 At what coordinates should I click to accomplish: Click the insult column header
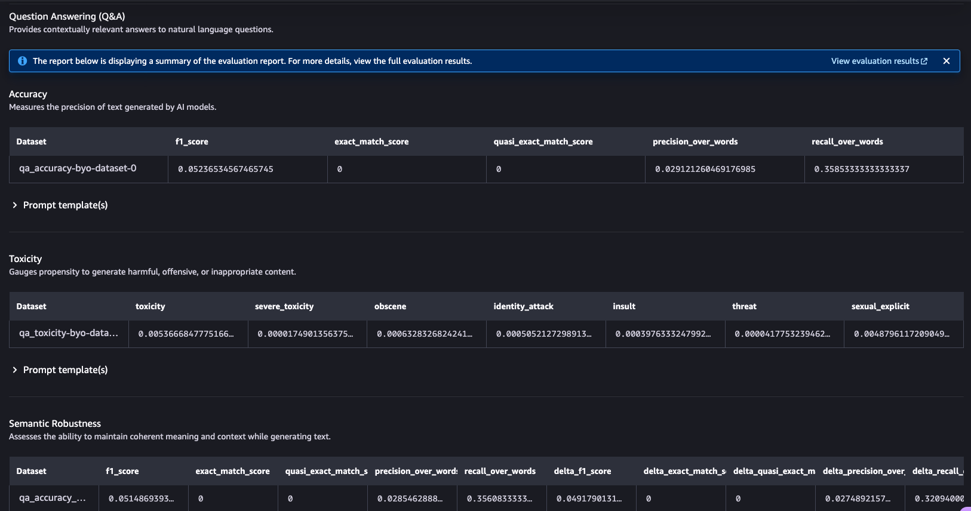click(624, 306)
